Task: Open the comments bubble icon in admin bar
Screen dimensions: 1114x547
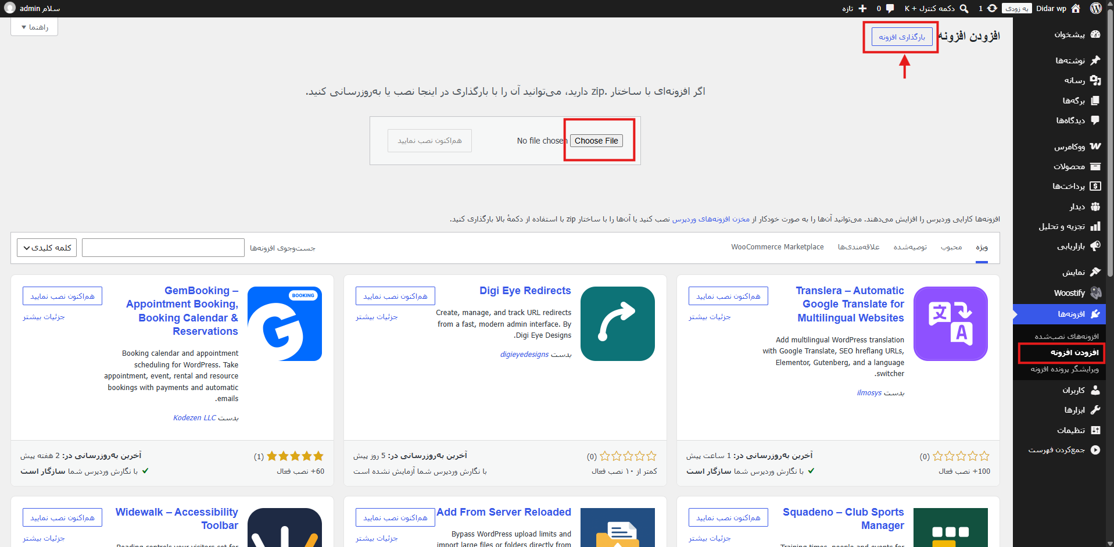Action: tap(890, 8)
